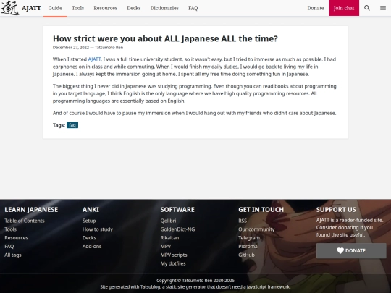Click the Copyright Tatsumoto Ren 2020-2026 line
The image size is (391, 293).
(195, 281)
